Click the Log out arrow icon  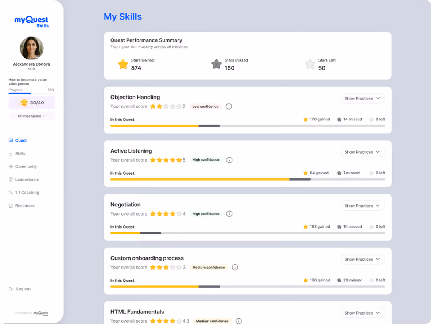pyautogui.click(x=11, y=289)
